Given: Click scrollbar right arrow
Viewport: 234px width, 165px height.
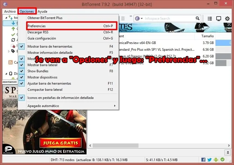Looking at the screenshot, I should click(x=229, y=145).
